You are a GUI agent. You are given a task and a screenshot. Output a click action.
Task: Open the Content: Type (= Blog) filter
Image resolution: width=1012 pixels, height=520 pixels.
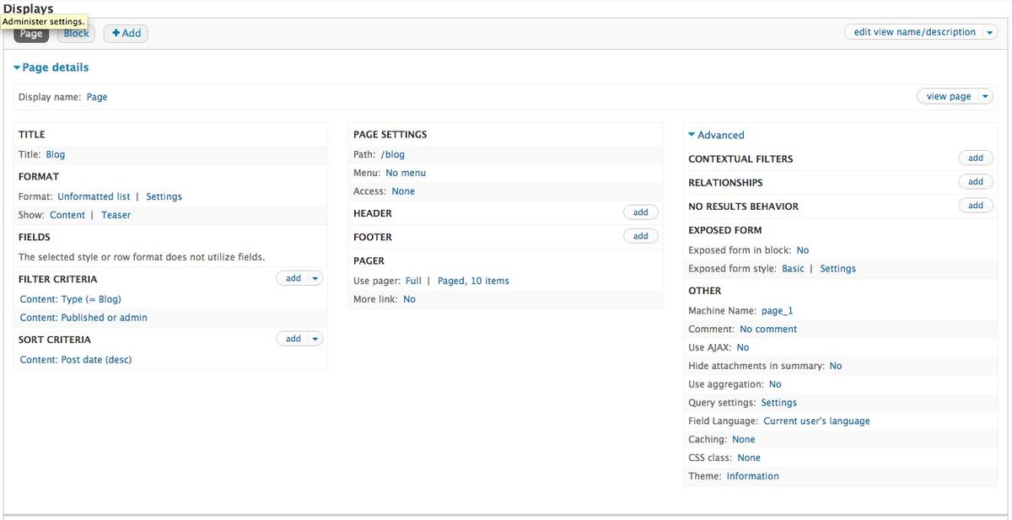point(71,298)
